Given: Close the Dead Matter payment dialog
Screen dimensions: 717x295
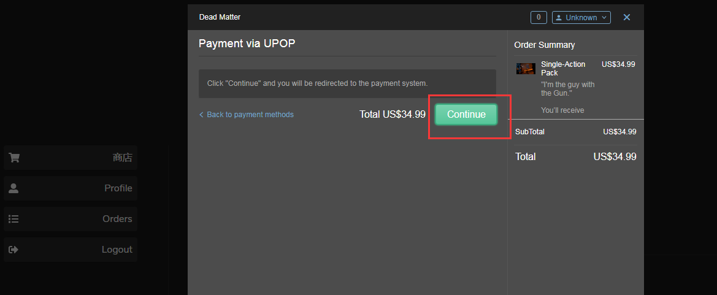Looking at the screenshot, I should pos(627,17).
